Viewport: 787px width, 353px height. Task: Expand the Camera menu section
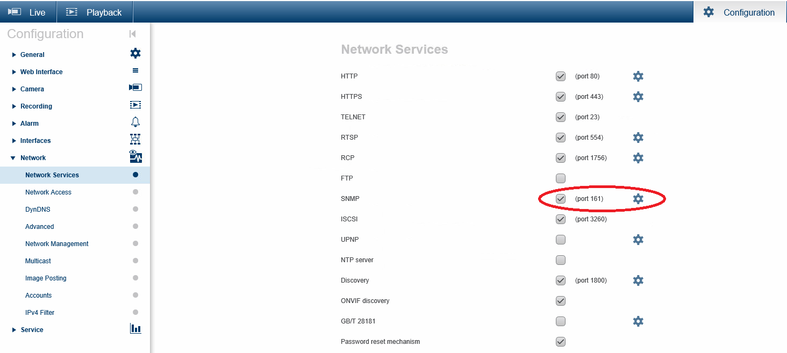(x=32, y=89)
